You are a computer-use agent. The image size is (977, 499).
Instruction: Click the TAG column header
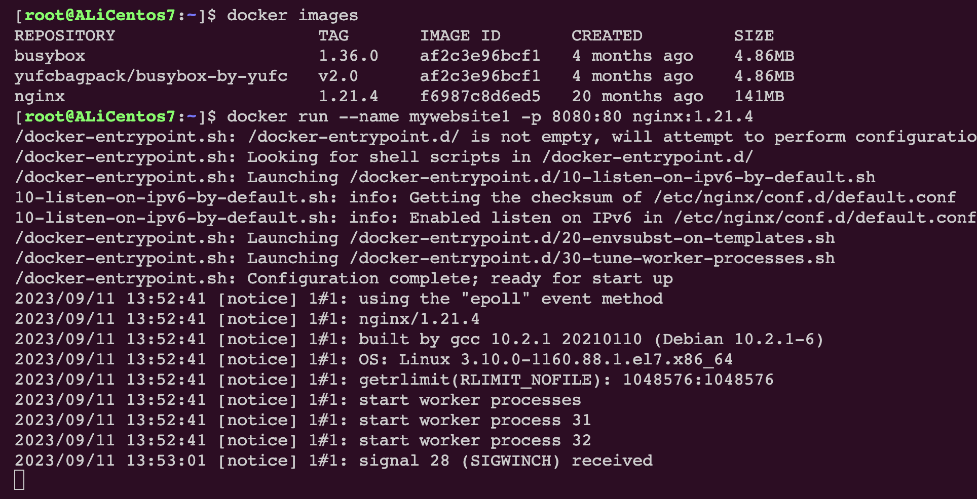coord(333,36)
